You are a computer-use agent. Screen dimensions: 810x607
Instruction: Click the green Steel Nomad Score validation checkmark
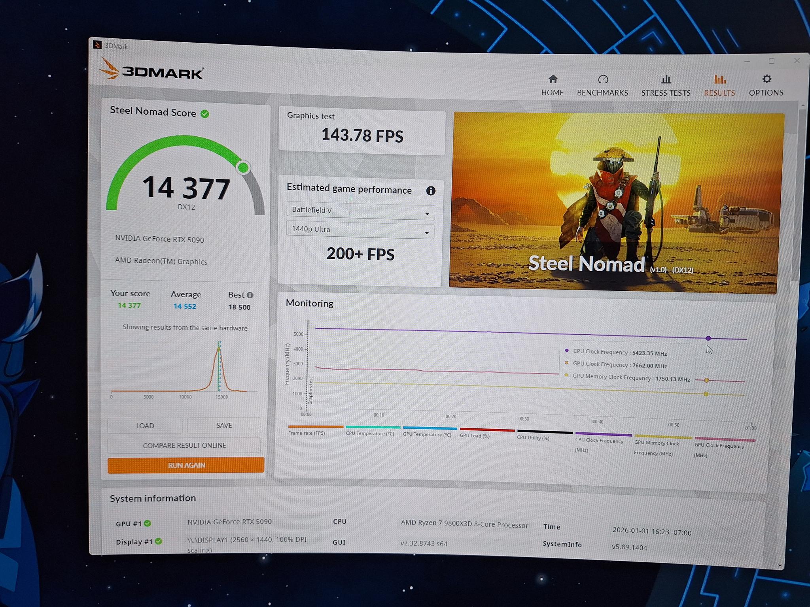(x=205, y=114)
